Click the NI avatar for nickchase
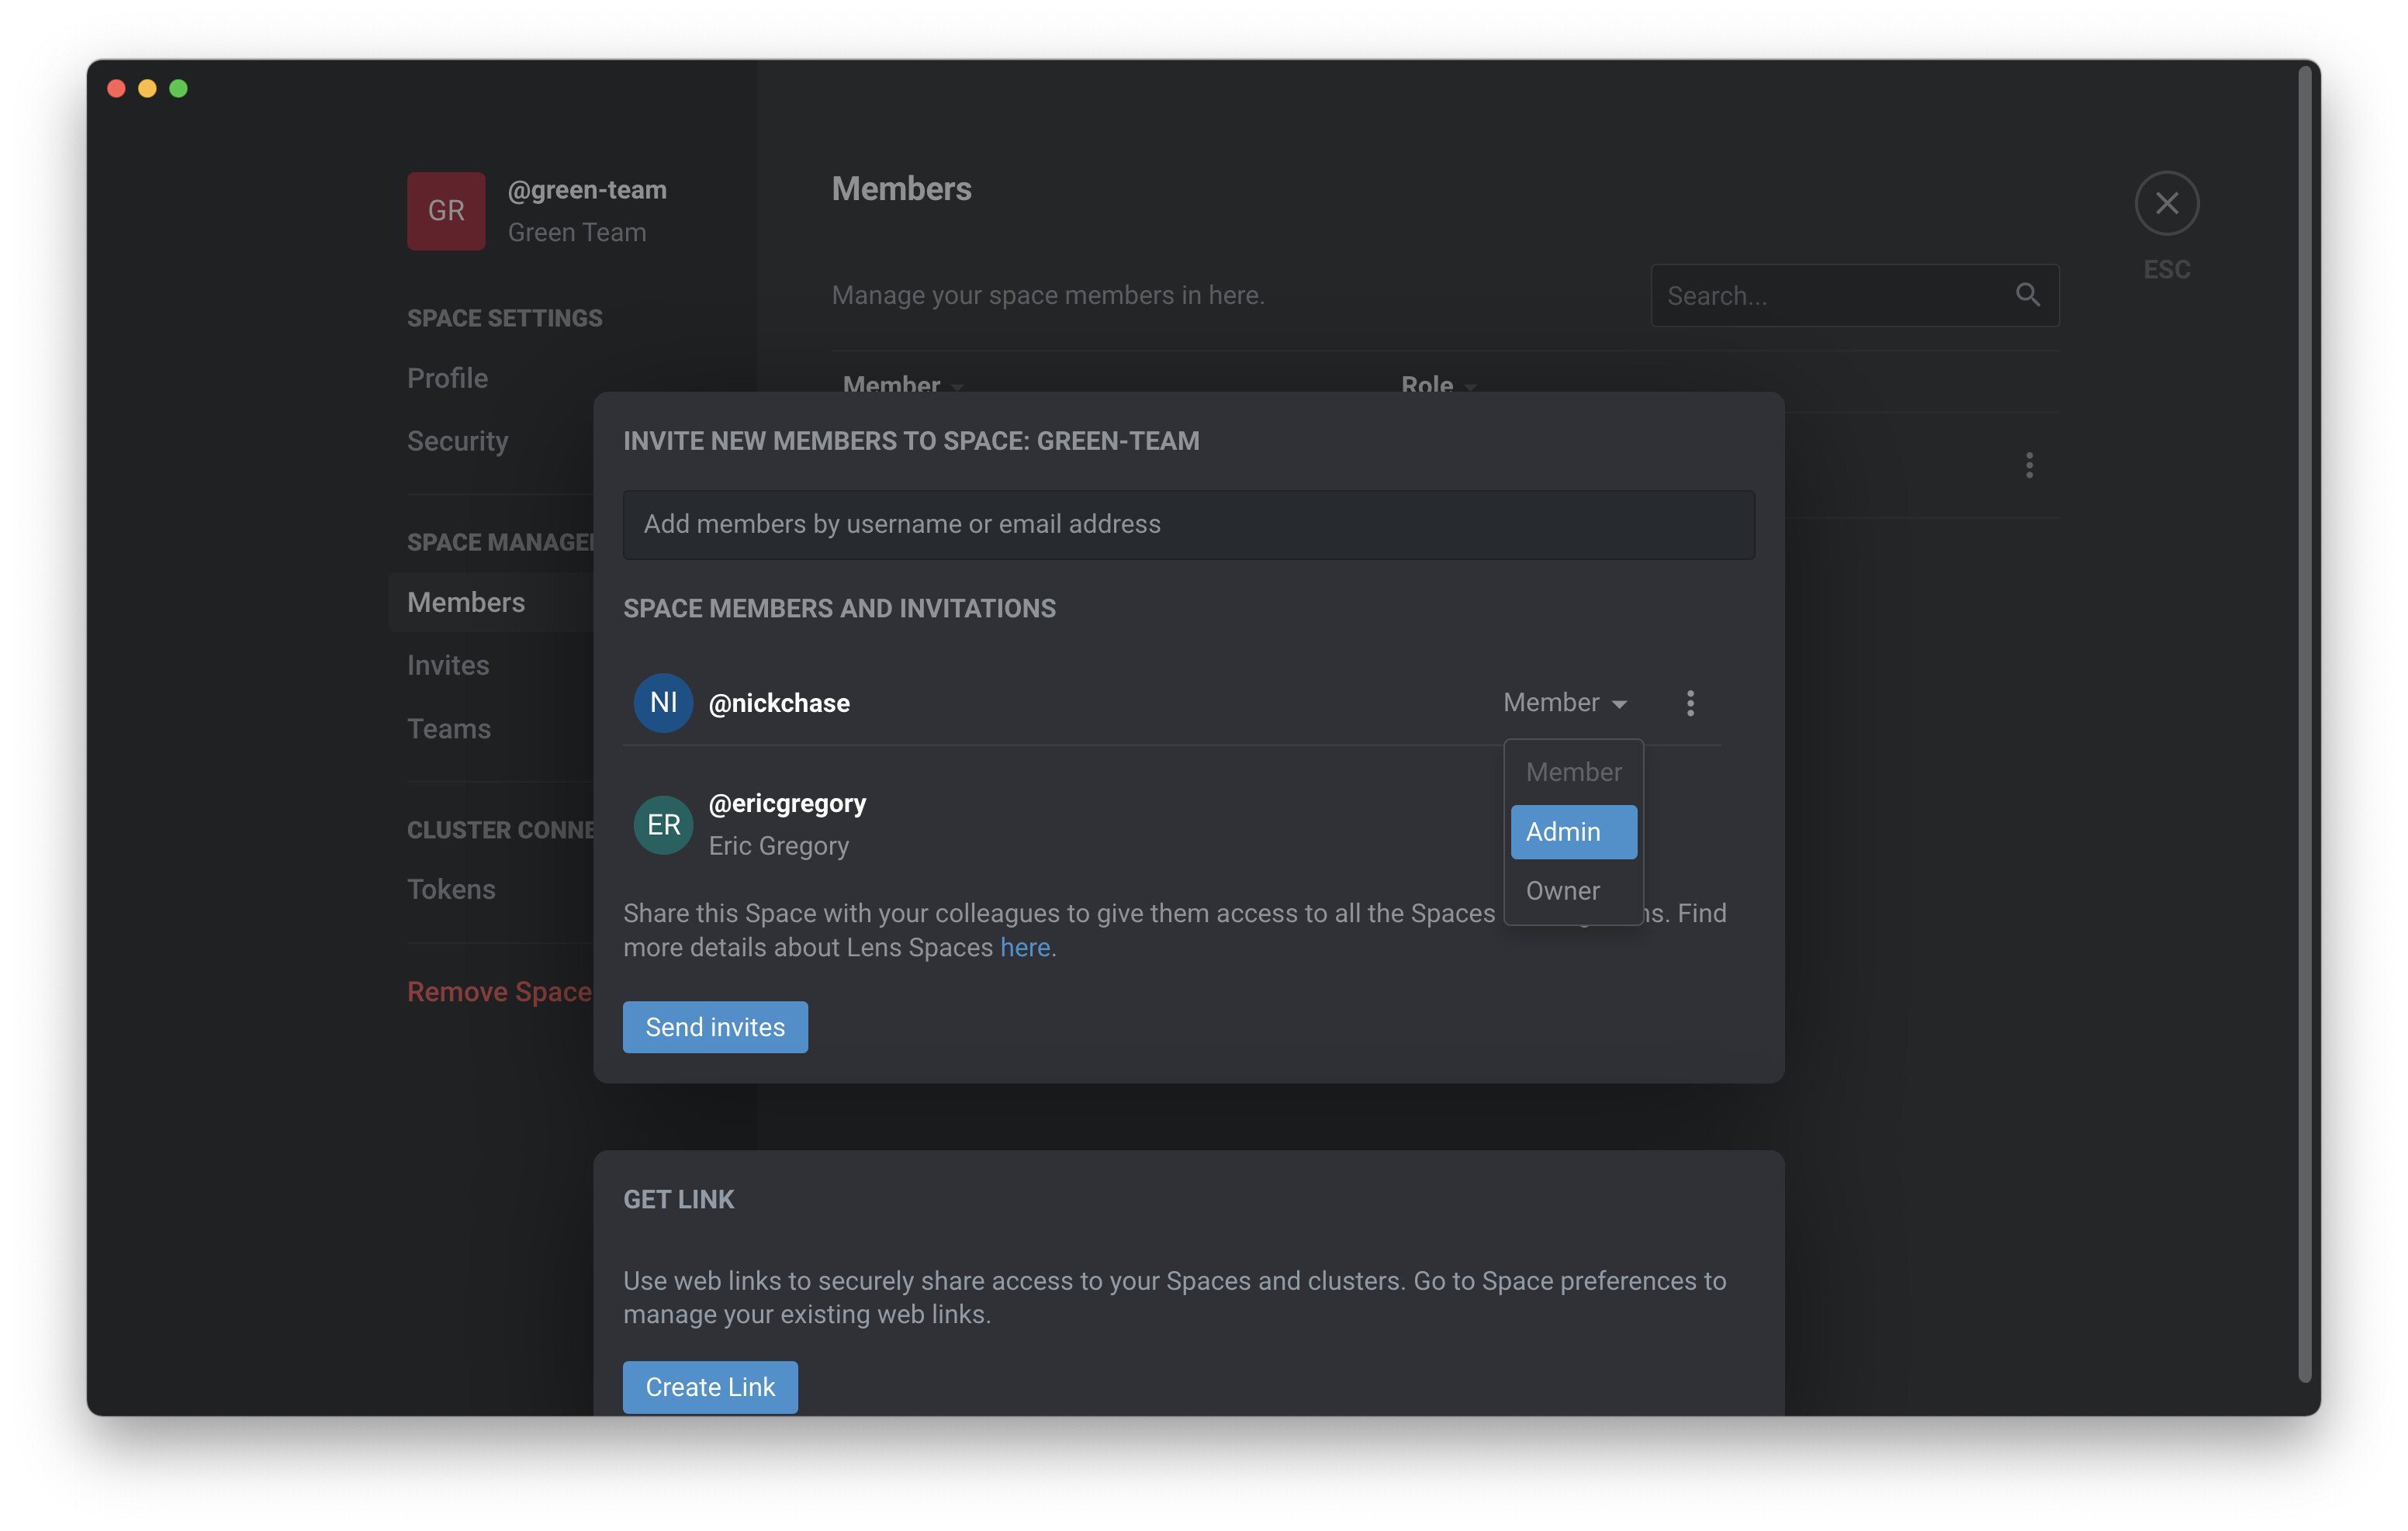Screen dimensions: 2408x1531 coord(663,703)
